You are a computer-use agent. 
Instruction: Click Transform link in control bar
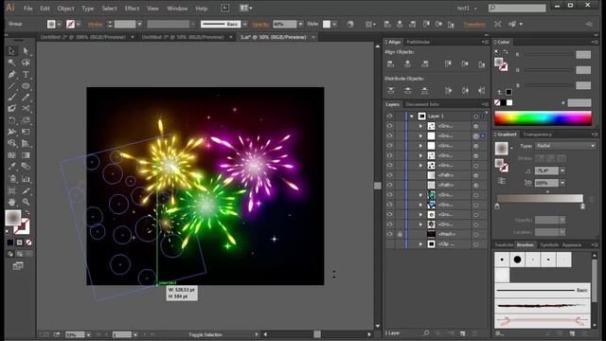click(474, 24)
